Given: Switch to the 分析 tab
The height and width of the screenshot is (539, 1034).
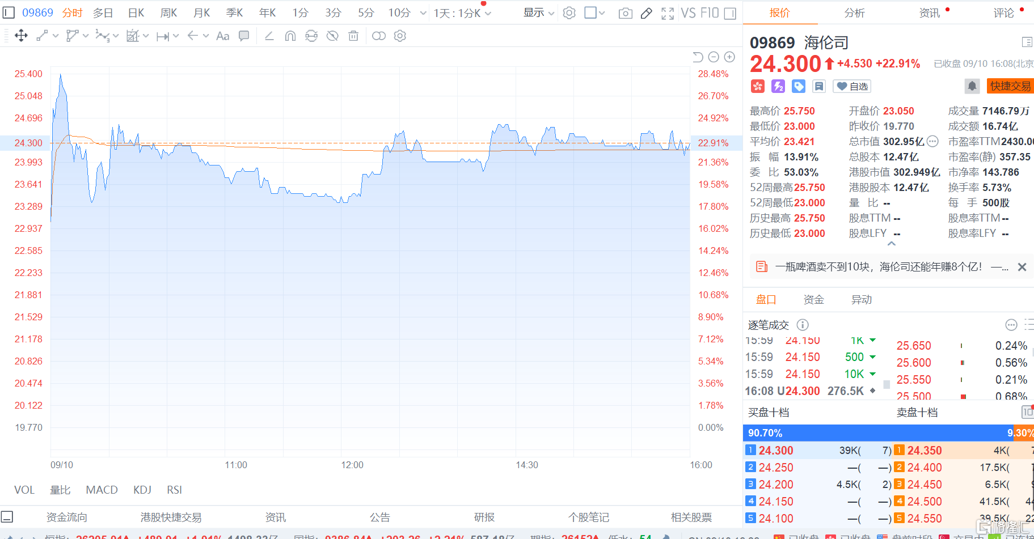Looking at the screenshot, I should click(x=854, y=13).
